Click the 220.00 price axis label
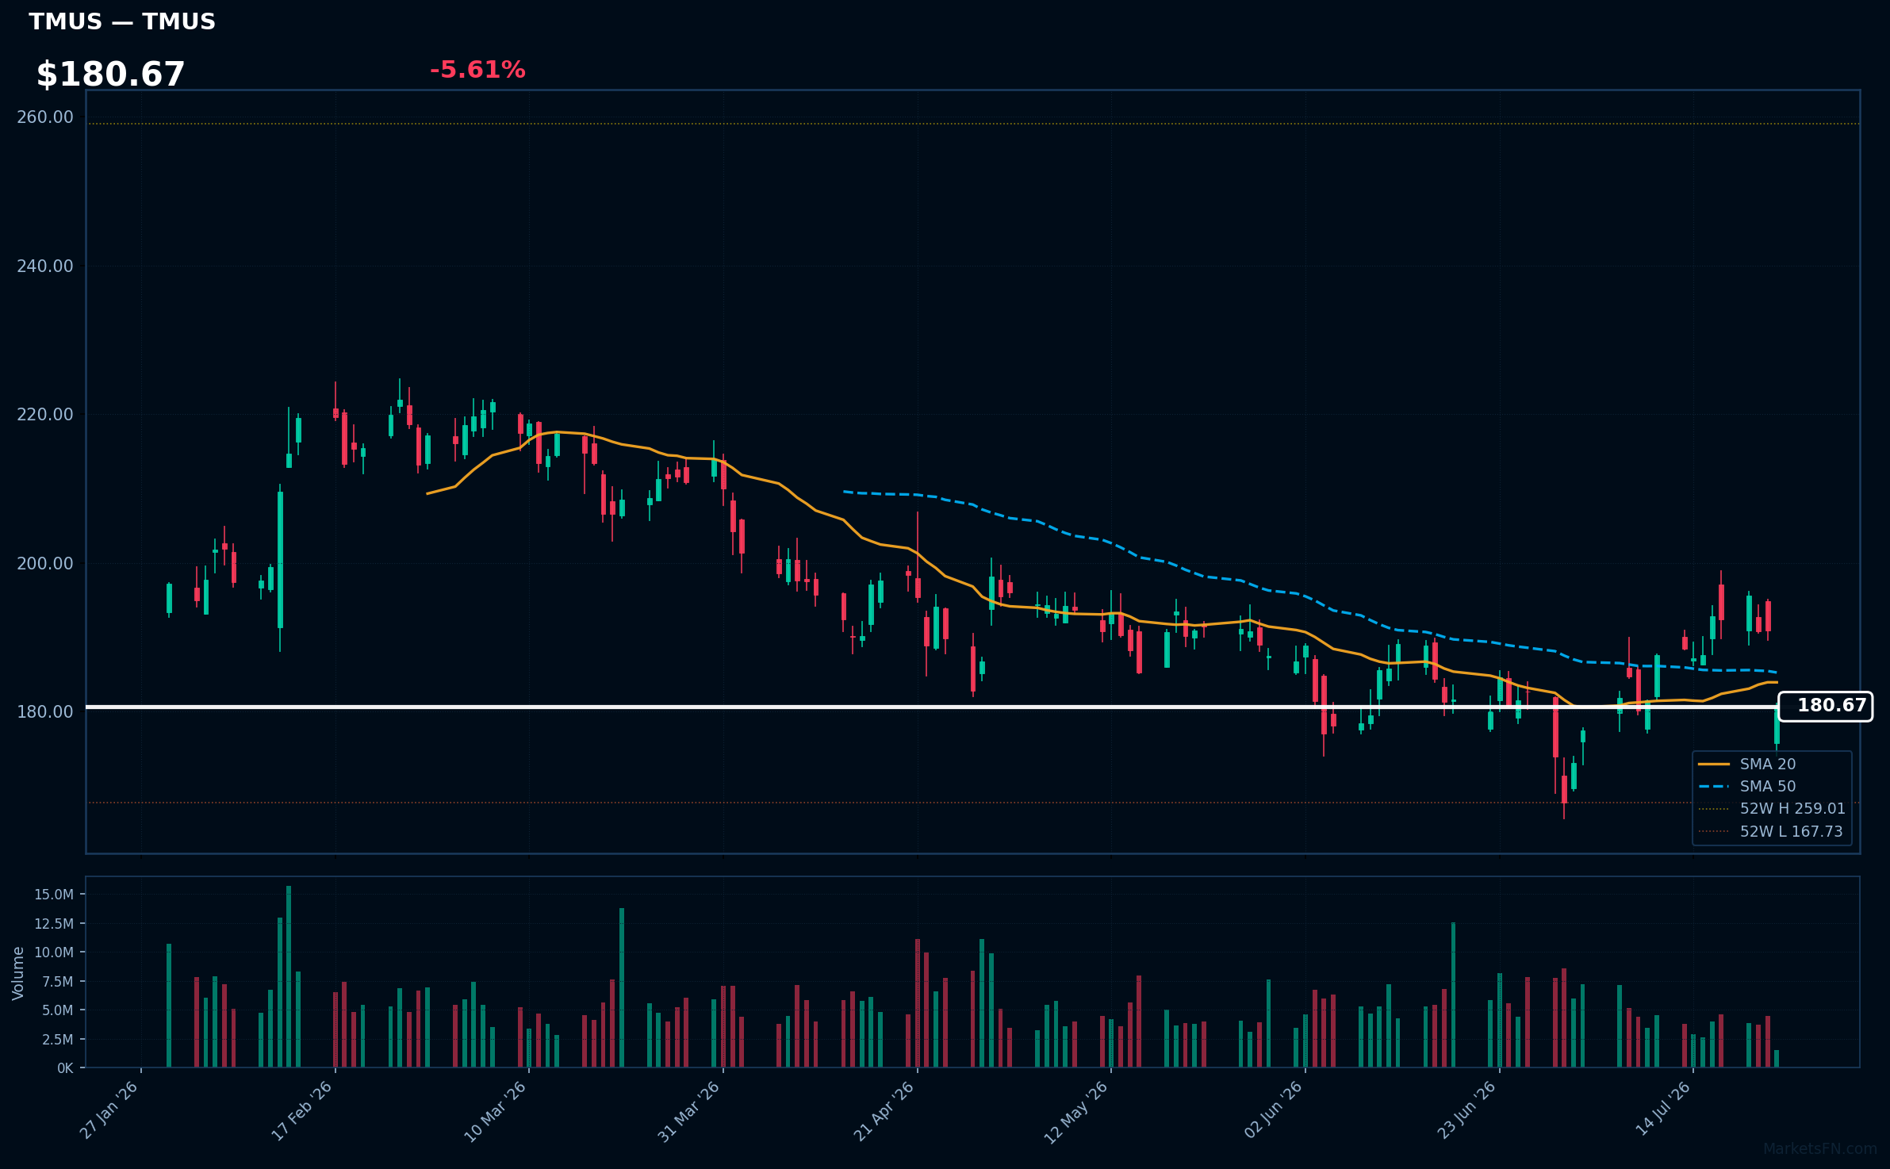The height and width of the screenshot is (1169, 1890). pos(45,415)
